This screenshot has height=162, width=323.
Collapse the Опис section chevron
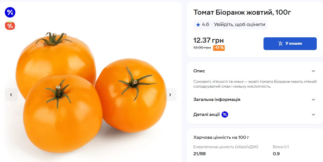tap(313, 71)
